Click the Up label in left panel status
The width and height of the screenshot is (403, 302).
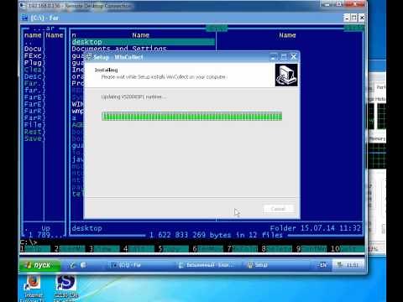[45, 228]
